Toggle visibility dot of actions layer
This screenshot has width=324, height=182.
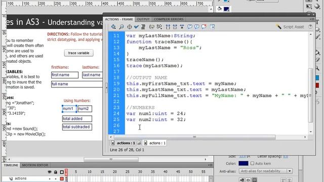(50, 178)
